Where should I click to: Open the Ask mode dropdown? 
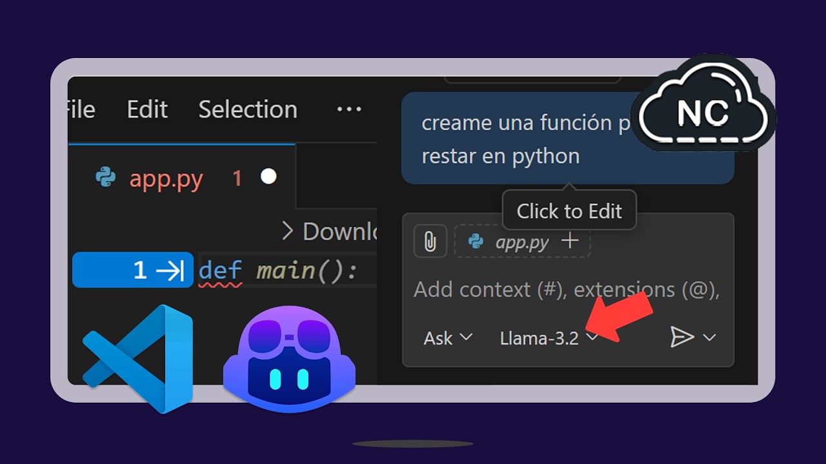pyautogui.click(x=448, y=338)
